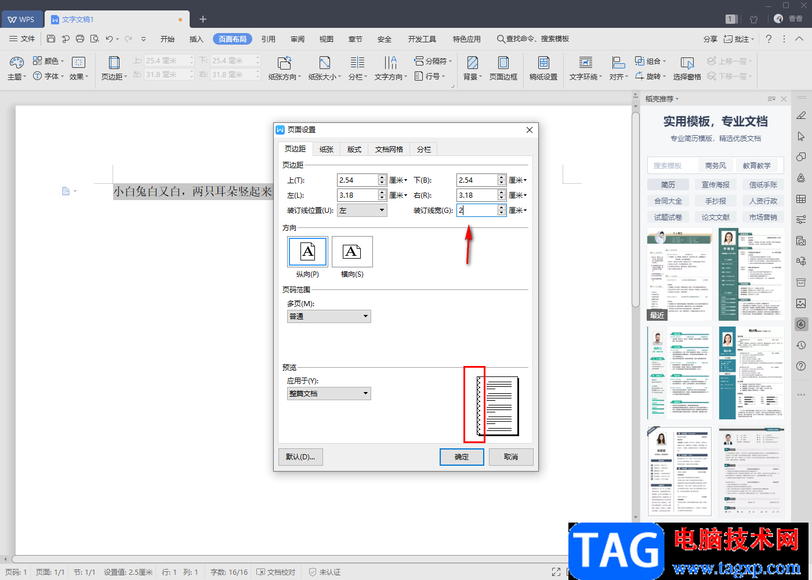Click inside the 装订线宽 gutter width field
The image size is (812, 580).
(x=477, y=211)
